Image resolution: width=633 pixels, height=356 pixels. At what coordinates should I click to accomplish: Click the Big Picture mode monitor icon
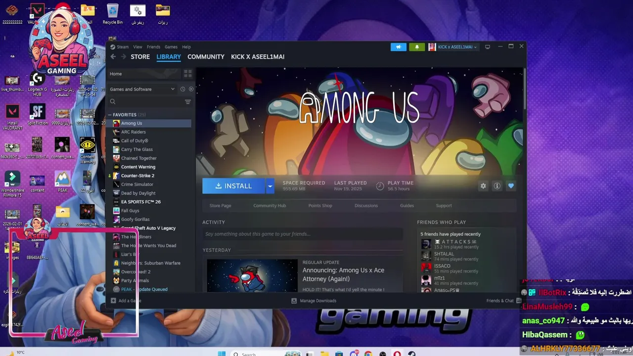click(x=488, y=47)
